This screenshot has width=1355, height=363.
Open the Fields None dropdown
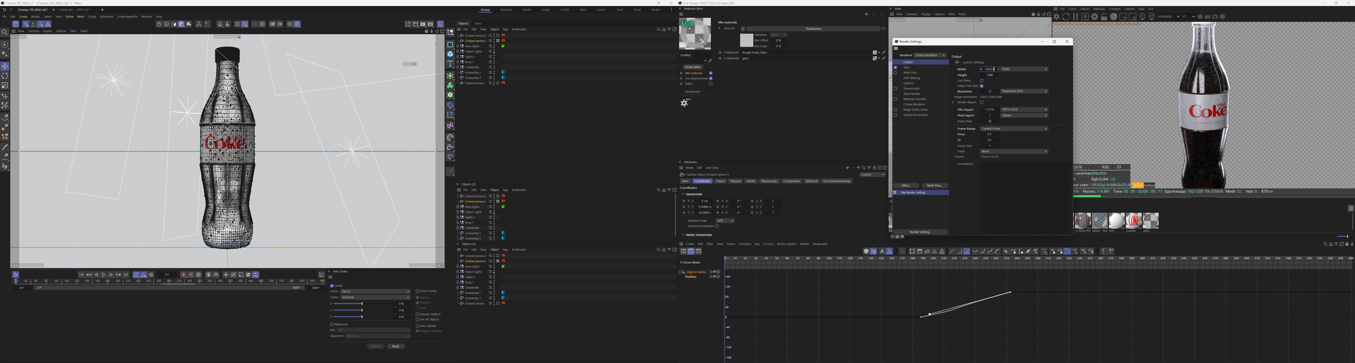point(1014,151)
